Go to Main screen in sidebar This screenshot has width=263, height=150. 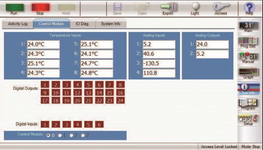(248, 27)
